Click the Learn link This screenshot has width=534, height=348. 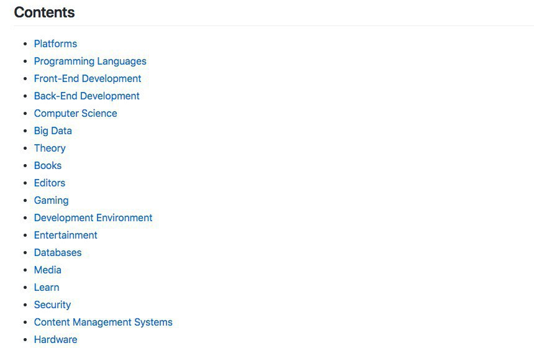(x=47, y=287)
